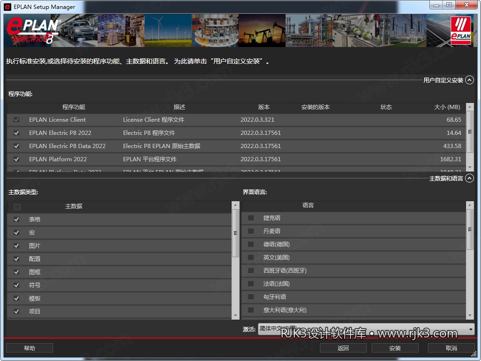Click master data list scrollbar up arrow

[x=235, y=205]
